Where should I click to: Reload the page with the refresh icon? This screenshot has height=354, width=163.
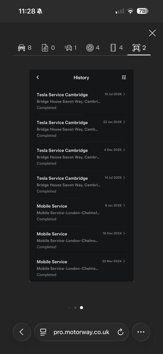(x=121, y=332)
